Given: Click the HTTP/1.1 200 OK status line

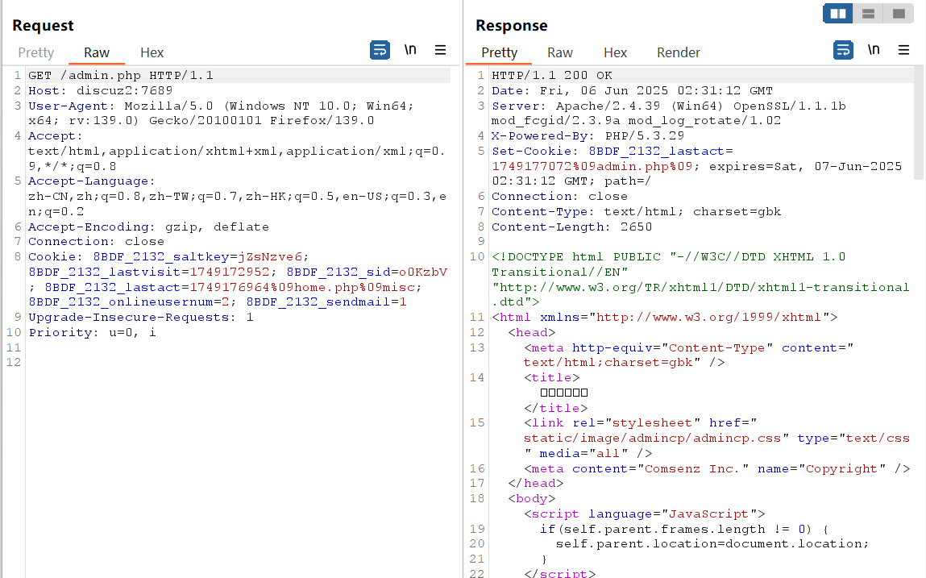Looking at the screenshot, I should [552, 76].
